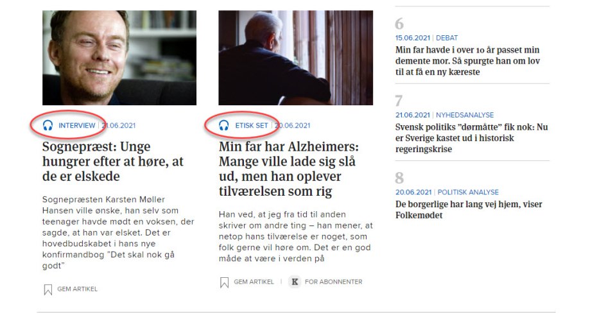
Task: Click bookmark icon under the Sognepræst article
Action: click(x=48, y=289)
